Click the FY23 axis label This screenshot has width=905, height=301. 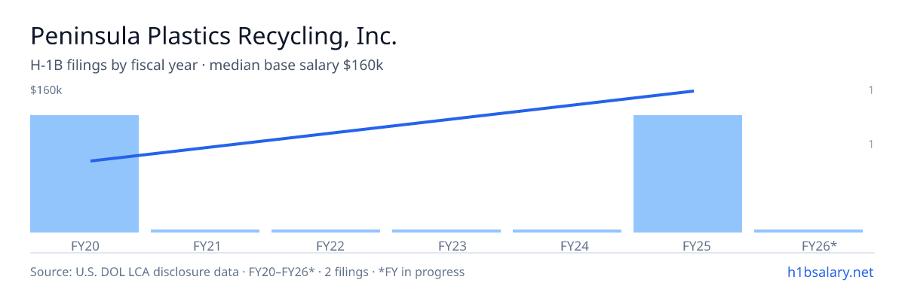point(446,245)
